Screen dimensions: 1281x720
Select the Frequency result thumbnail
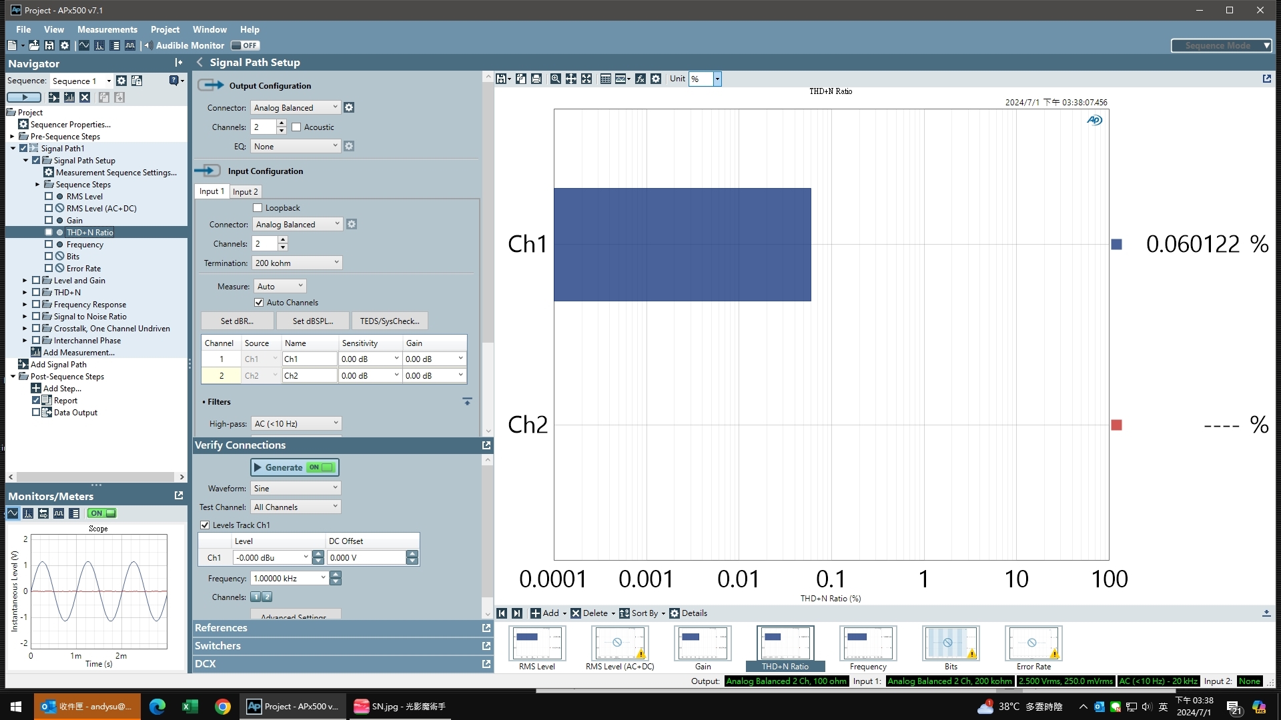[868, 648]
